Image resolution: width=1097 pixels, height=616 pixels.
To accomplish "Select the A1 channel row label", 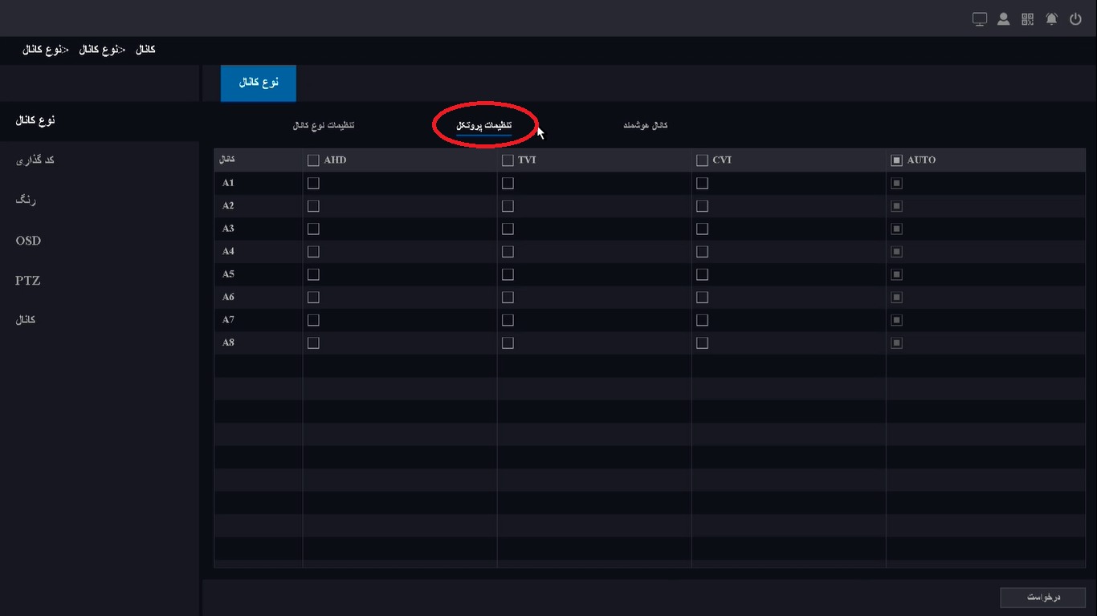I will point(228,183).
